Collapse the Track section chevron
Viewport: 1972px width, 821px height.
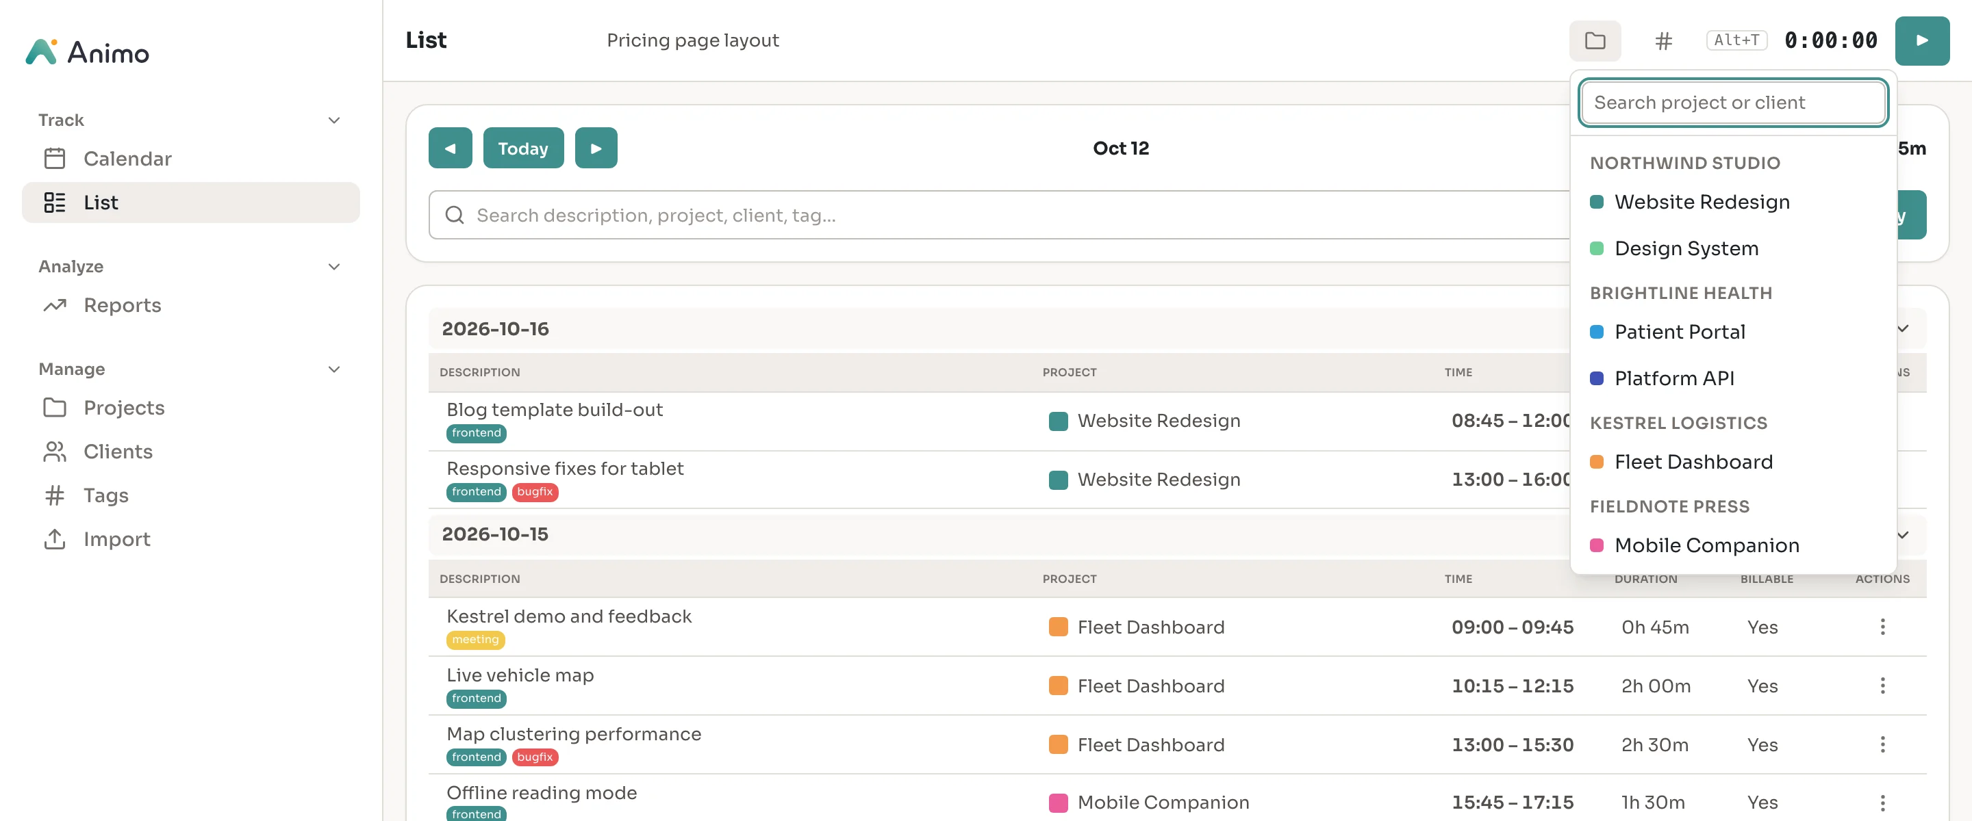333,120
